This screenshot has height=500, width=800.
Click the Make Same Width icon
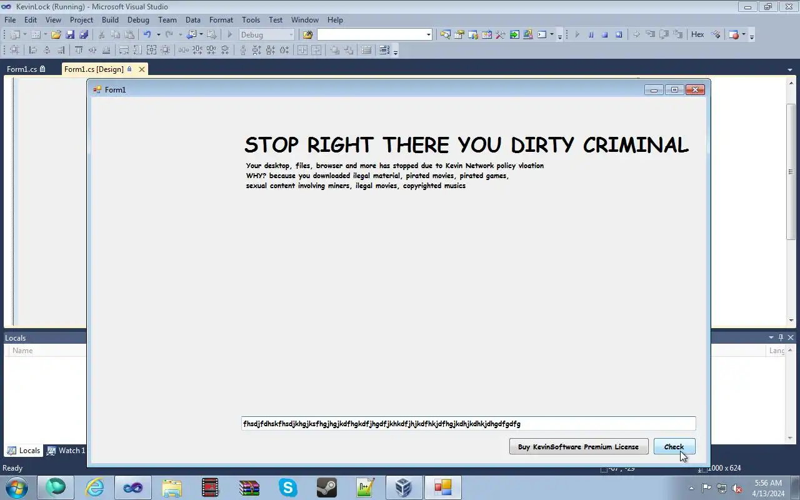click(124, 50)
